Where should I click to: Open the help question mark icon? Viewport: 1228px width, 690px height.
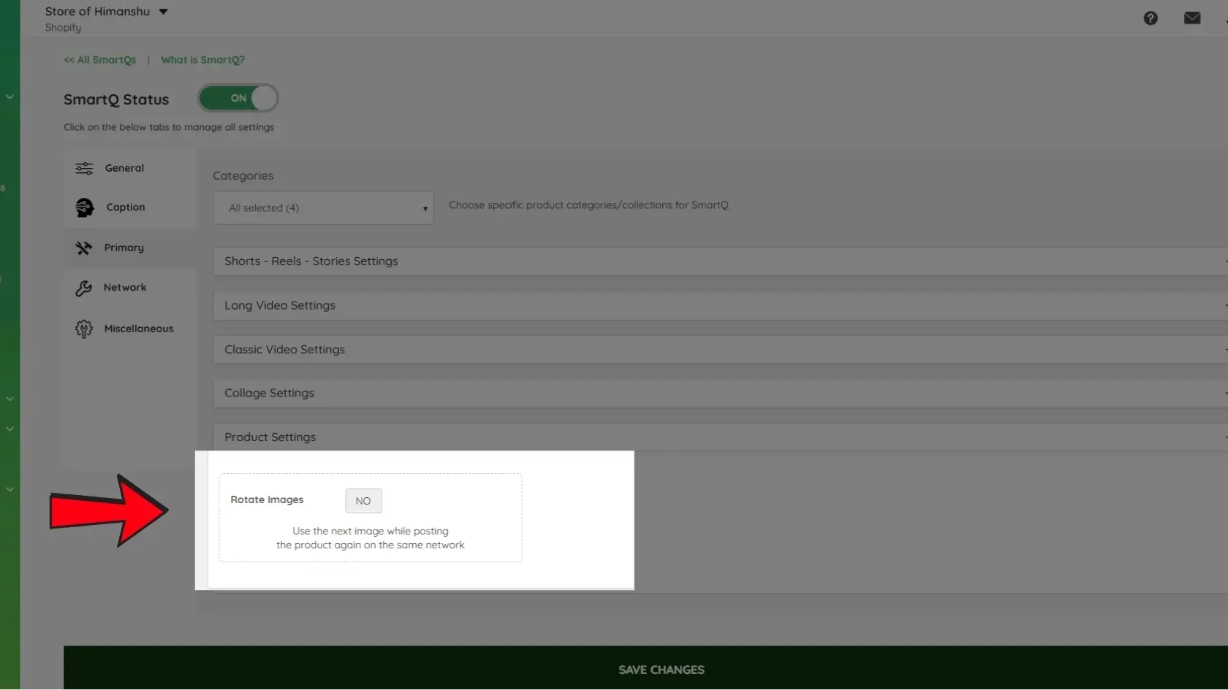tap(1151, 18)
